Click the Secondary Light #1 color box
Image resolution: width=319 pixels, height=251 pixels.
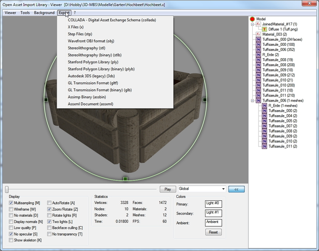[x=214, y=214]
